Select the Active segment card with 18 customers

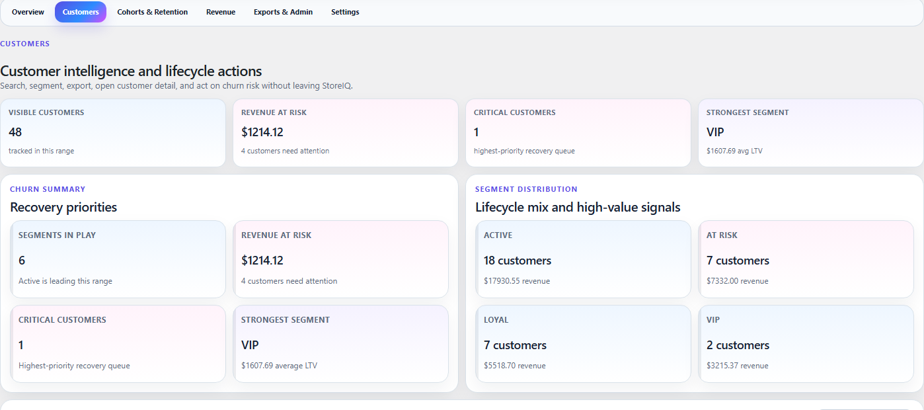(583, 259)
